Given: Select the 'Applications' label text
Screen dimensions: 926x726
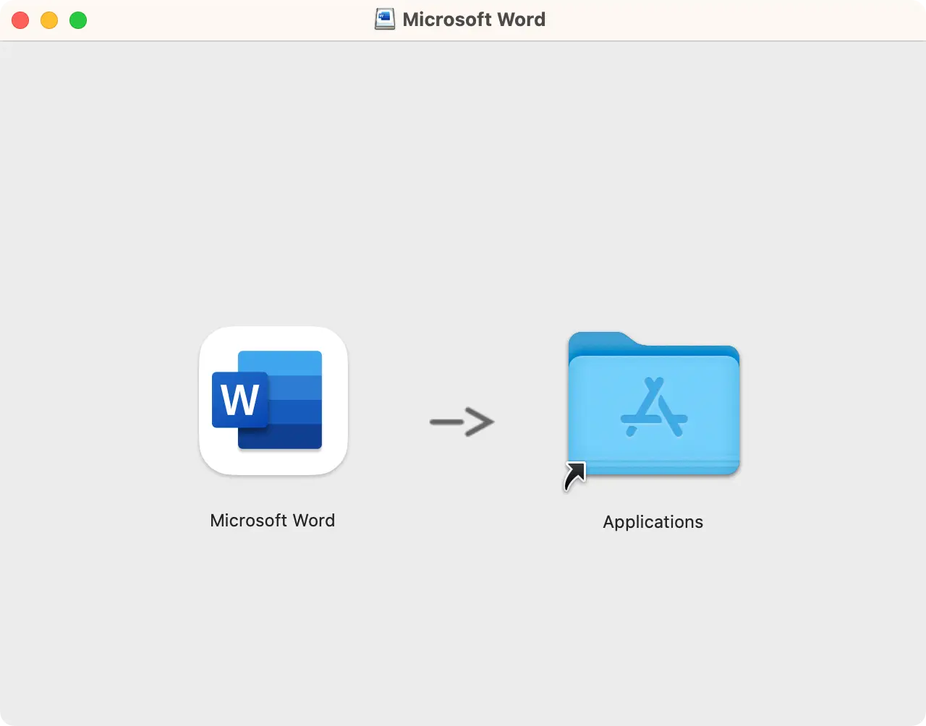Looking at the screenshot, I should tap(653, 521).
